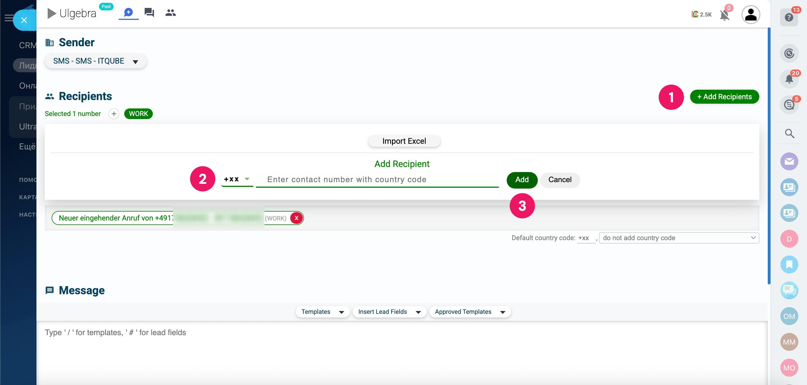Click the bookmark sidebar icon
The image size is (807, 385).
pyautogui.click(x=789, y=265)
